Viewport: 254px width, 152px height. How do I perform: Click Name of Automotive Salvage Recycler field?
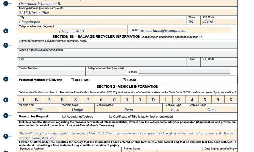click(127, 45)
